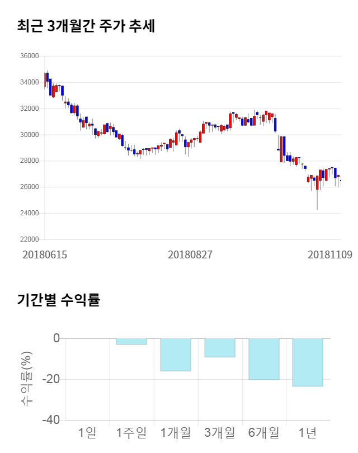Click the '기간별 수익률' section heading
This screenshot has height=453, width=358.
click(x=58, y=300)
